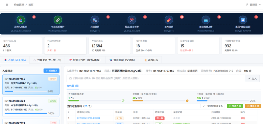Click the 100% progress bar of IN1786118285820
The width and height of the screenshot is (263, 124).
point(26,113)
